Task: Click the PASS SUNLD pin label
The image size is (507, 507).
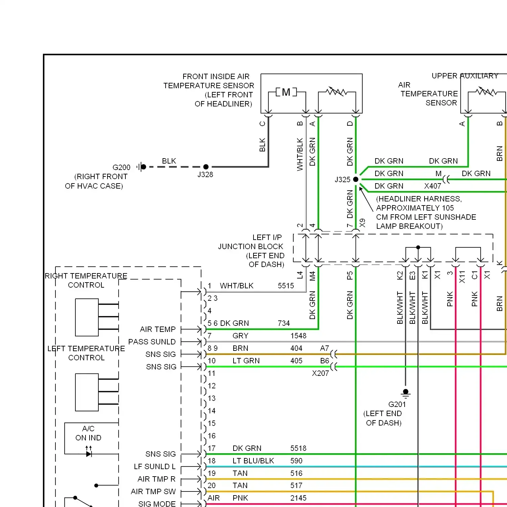Action: (152, 342)
